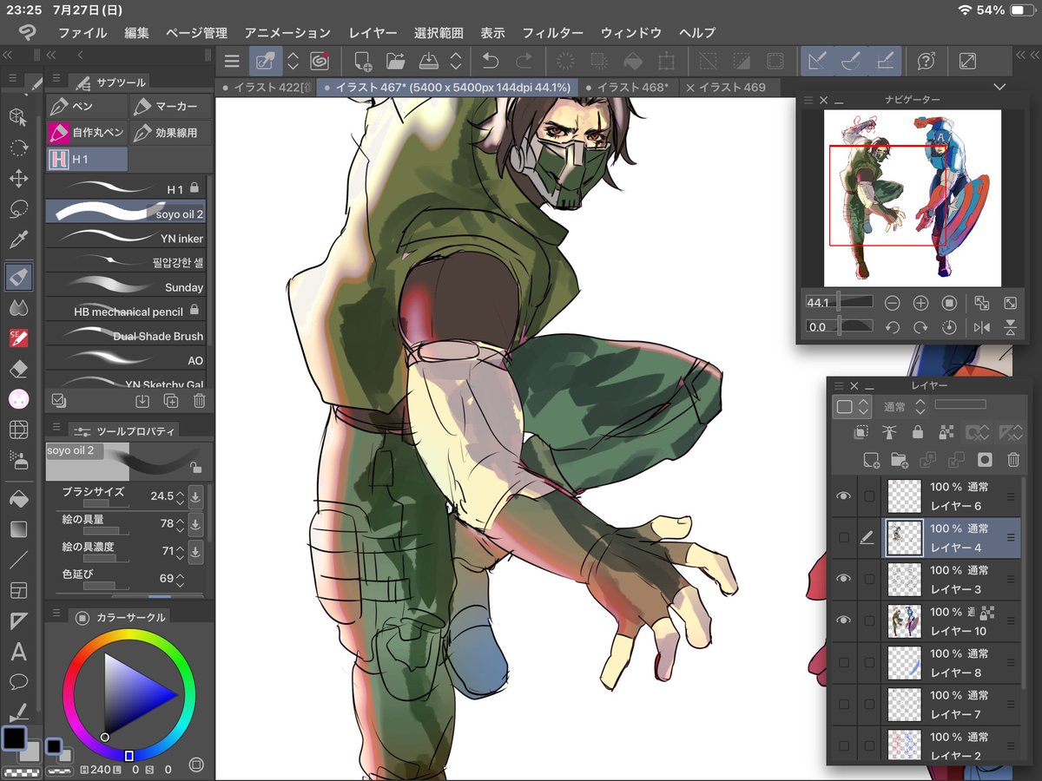Viewport: 1042px width, 781px height.
Task: Create a new raster layer in Layer panel
Action: (872, 460)
